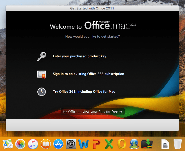Open iBooks from the Dock
185x151 pixels.
(46, 144)
